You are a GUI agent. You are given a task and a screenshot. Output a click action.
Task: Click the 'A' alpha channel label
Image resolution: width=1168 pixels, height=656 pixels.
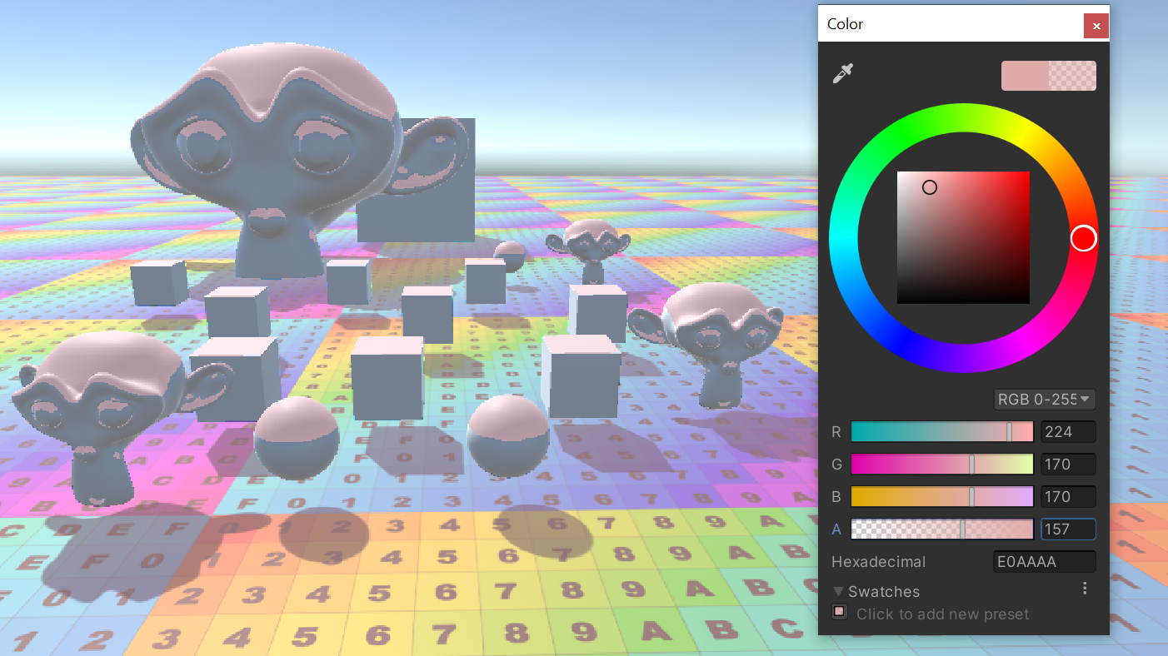click(x=836, y=529)
